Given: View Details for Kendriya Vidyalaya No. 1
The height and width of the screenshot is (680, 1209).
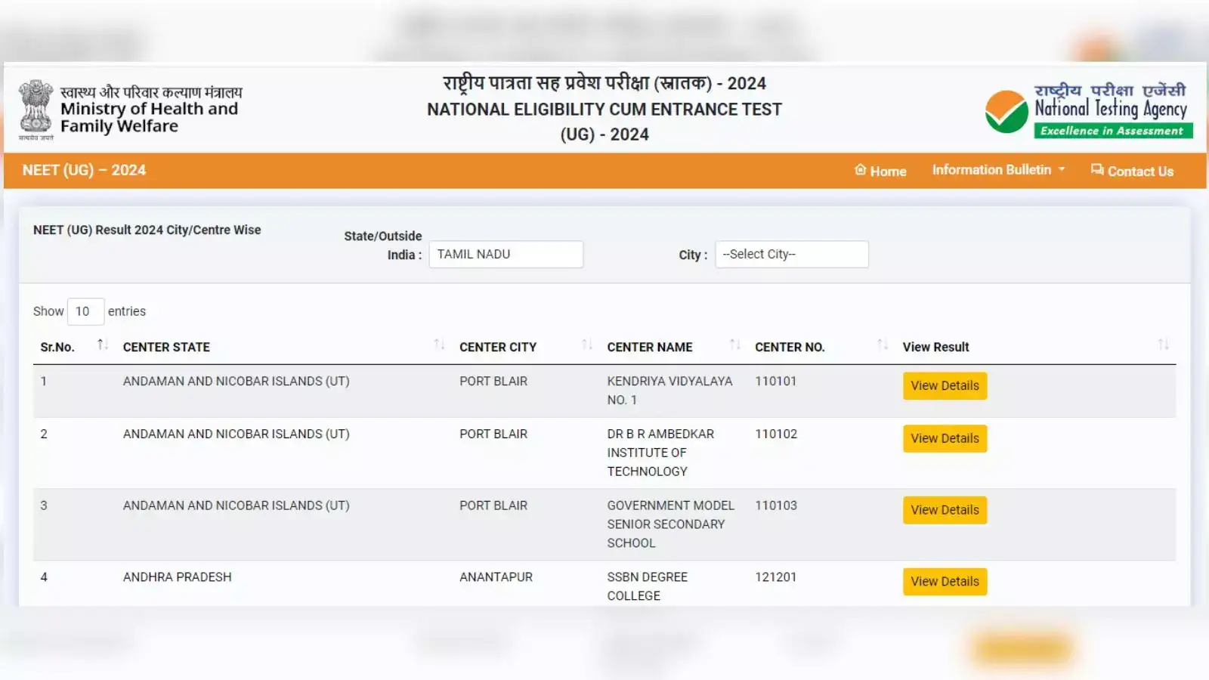Looking at the screenshot, I should coord(945,385).
